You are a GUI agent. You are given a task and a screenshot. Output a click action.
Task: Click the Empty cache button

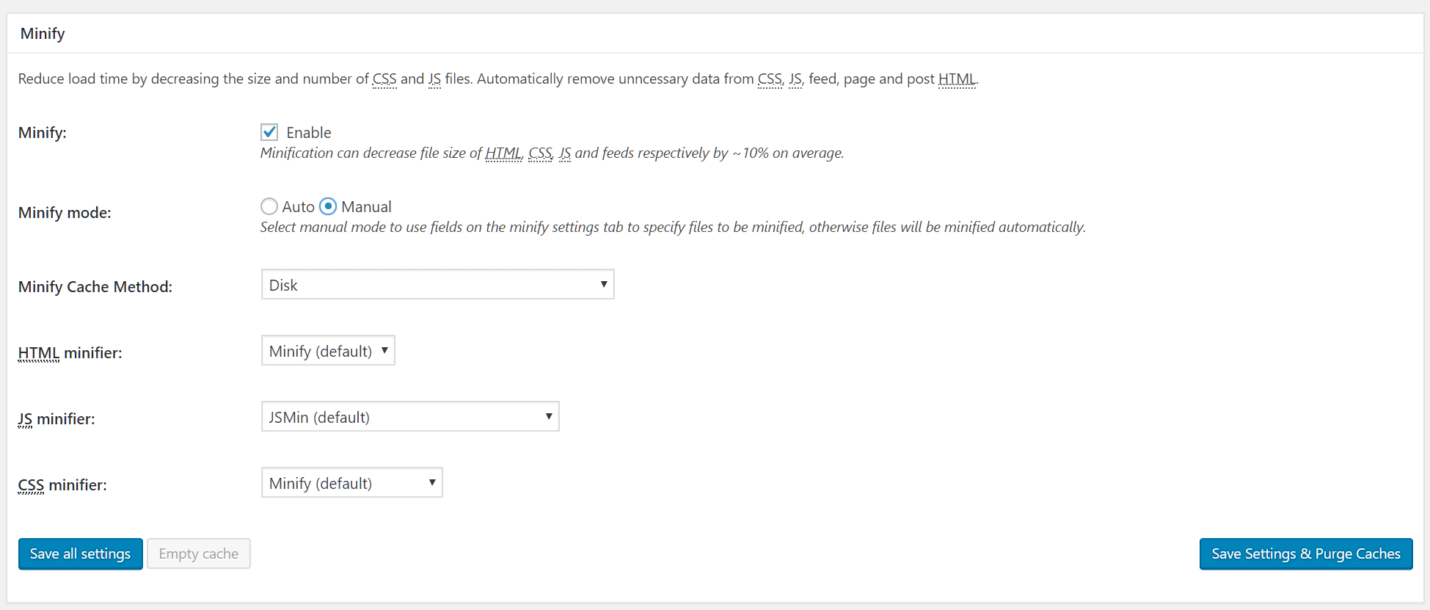click(199, 553)
